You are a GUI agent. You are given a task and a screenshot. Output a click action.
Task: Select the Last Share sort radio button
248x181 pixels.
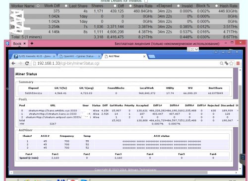click(66, 6)
